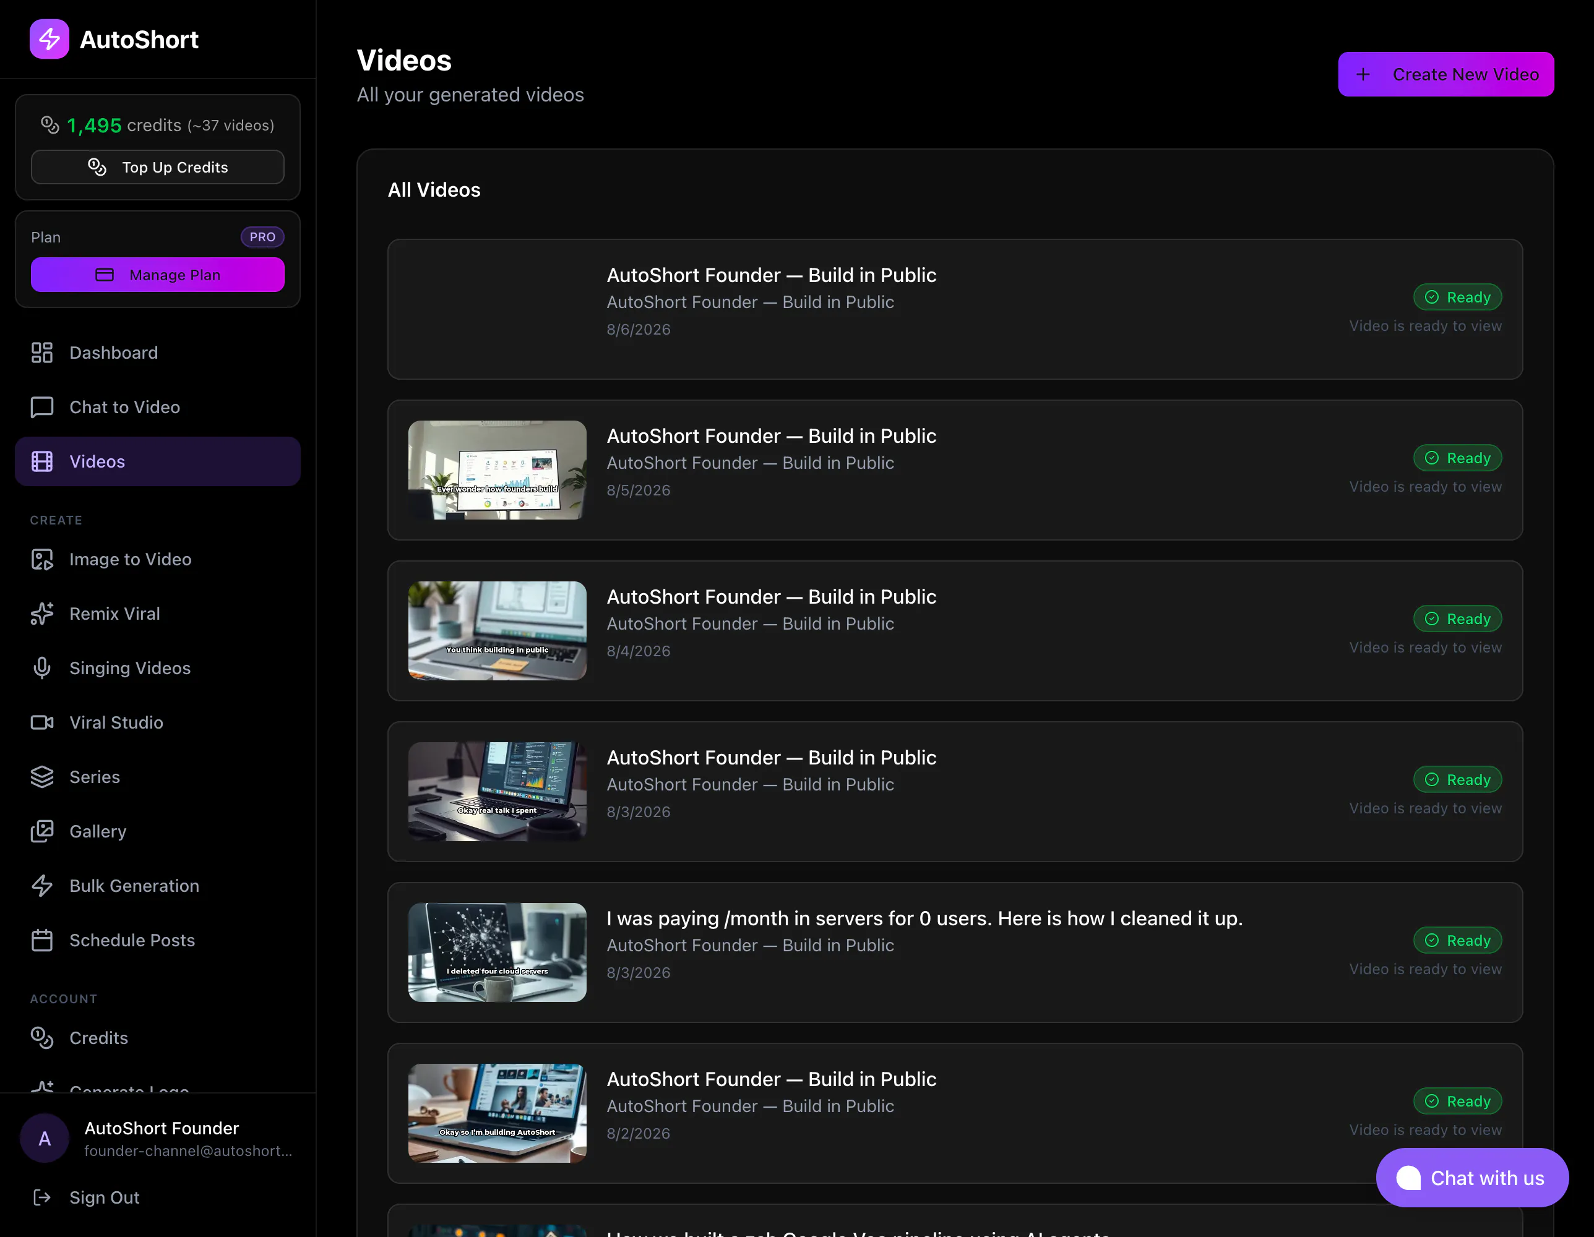
Task: Click the Singing Videos microphone icon
Action: pos(42,668)
